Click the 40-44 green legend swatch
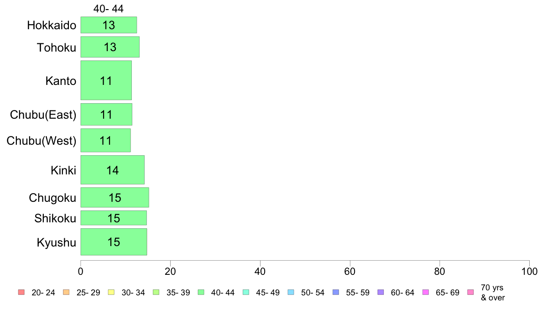The width and height of the screenshot is (542, 336). coord(201,292)
